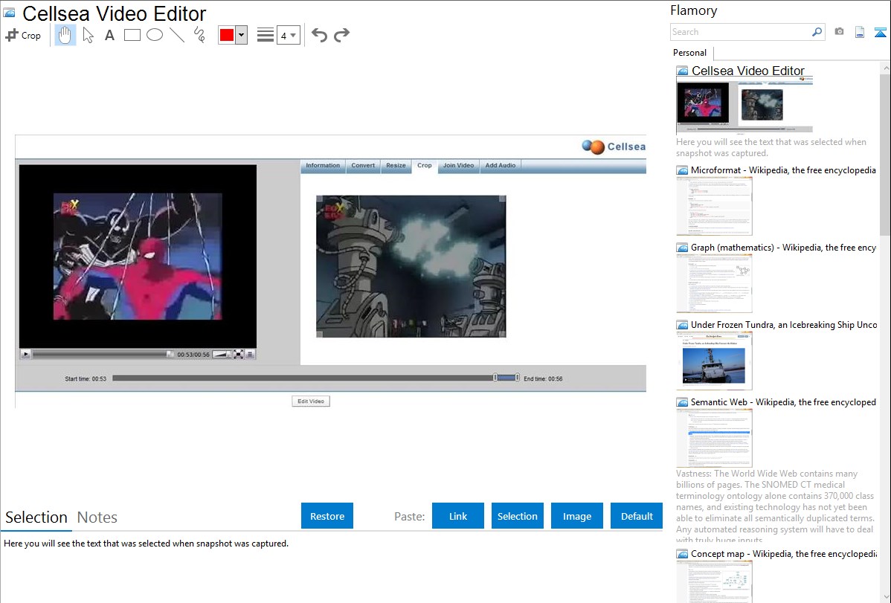Viewport: 891px width, 603px height.
Task: Select the straight Line tool
Action: pos(177,35)
